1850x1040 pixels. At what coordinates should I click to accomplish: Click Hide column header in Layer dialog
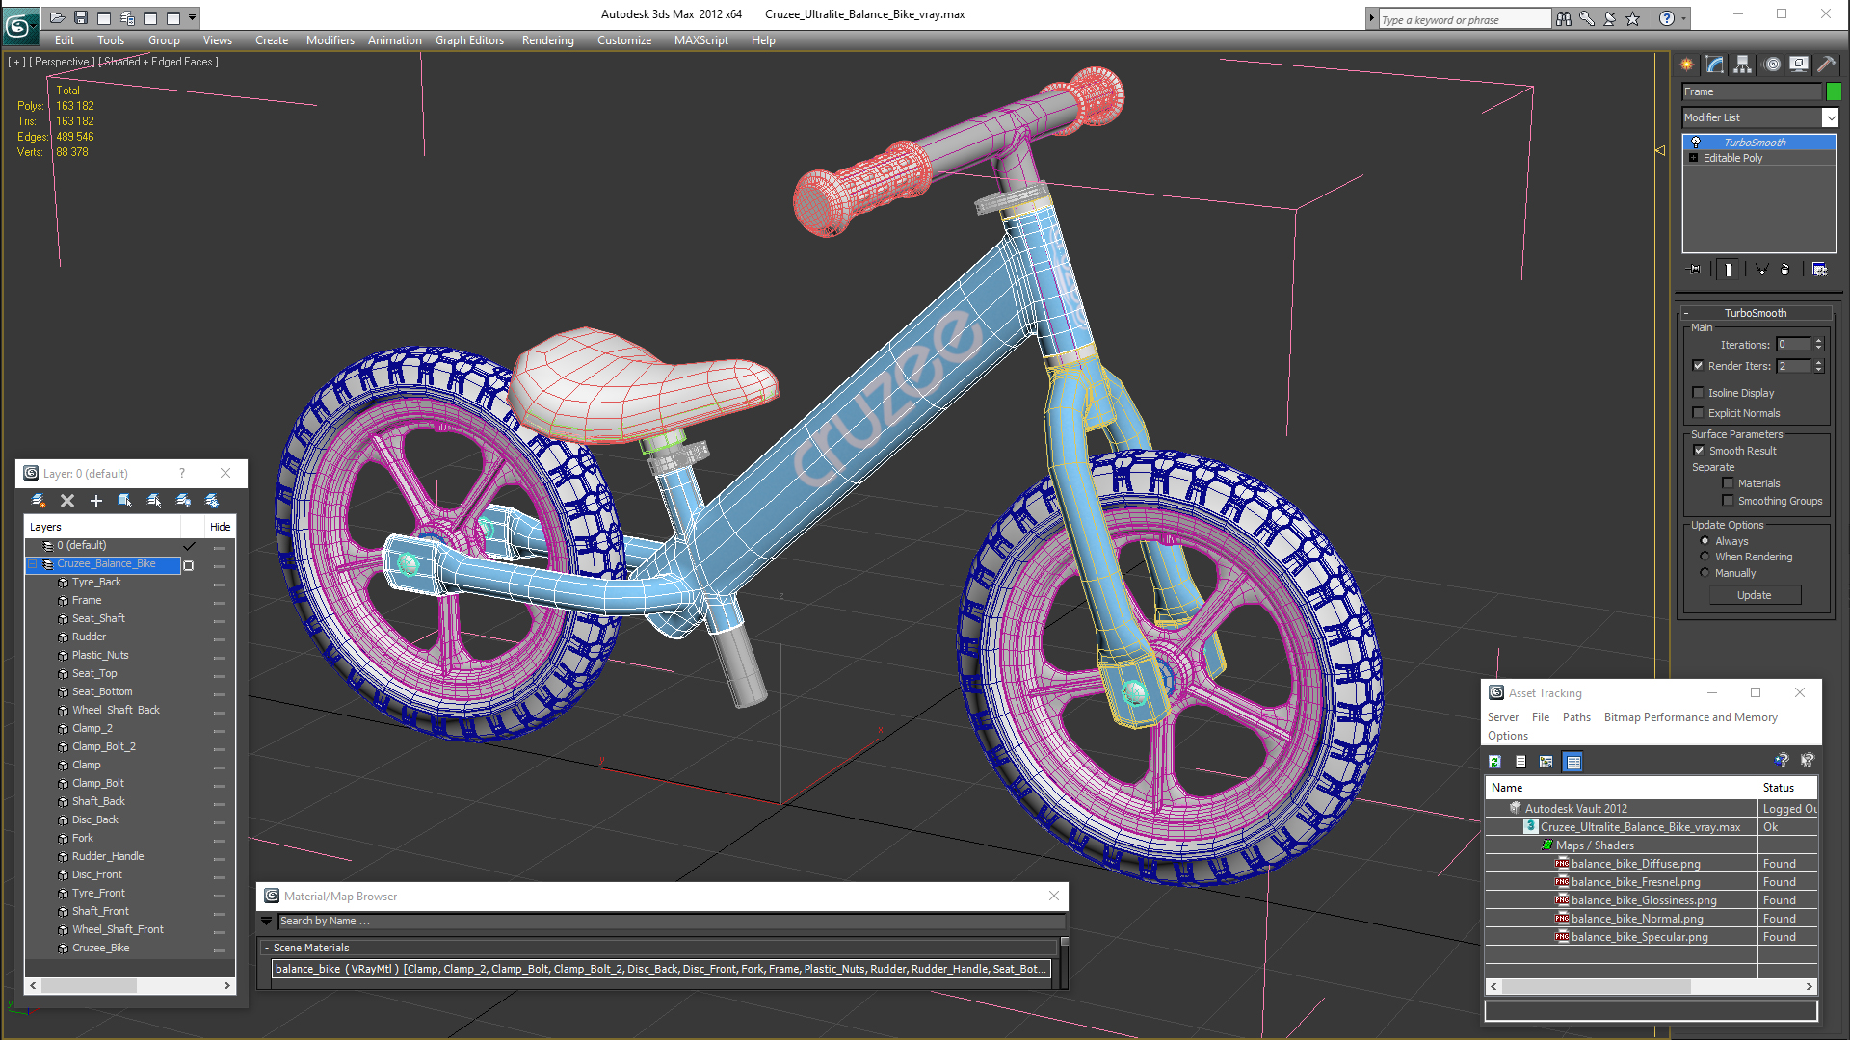point(220,527)
